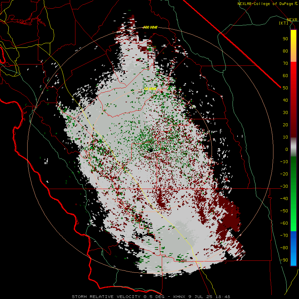Click the -40 value on velocity scale

[284, 199]
